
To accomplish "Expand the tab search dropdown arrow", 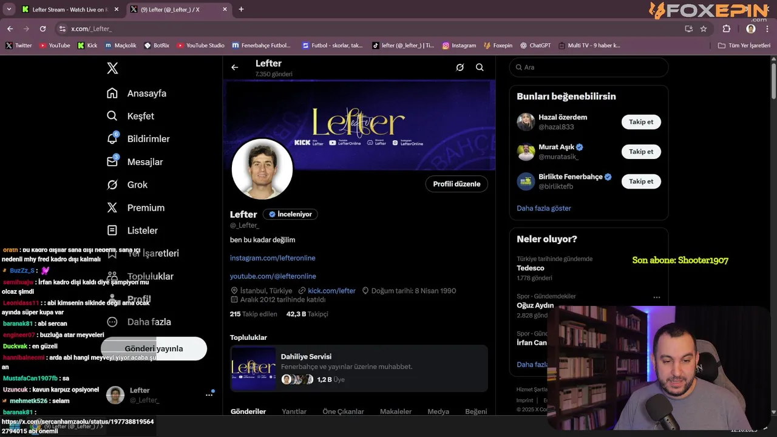I will [8, 9].
